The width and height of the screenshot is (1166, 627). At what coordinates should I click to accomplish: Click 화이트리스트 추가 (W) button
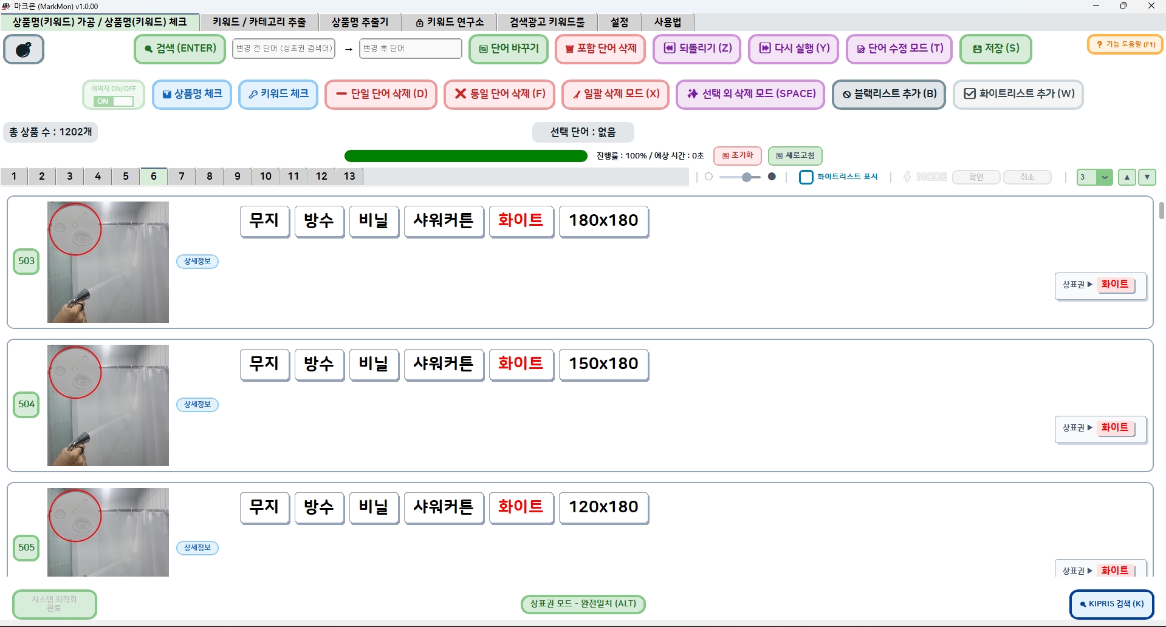coord(1018,94)
